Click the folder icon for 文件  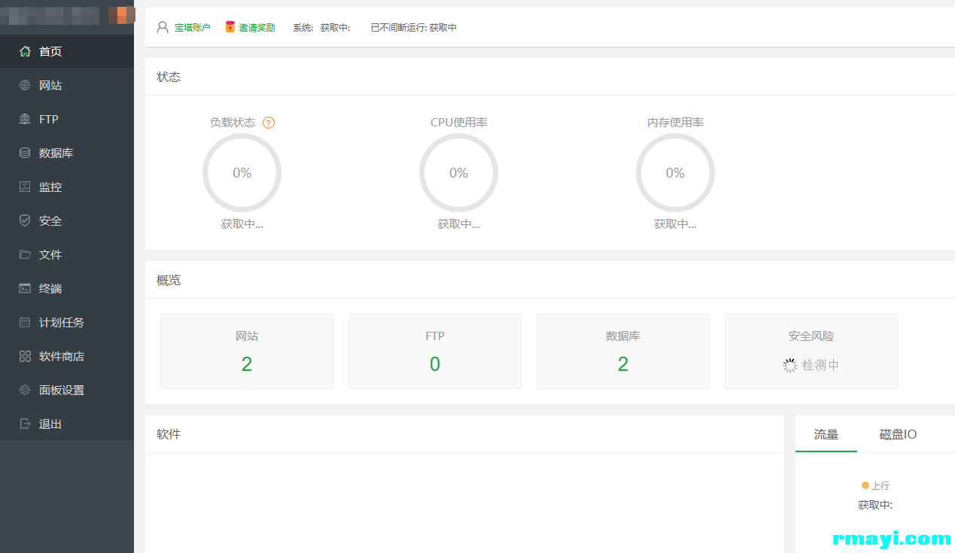(25, 255)
